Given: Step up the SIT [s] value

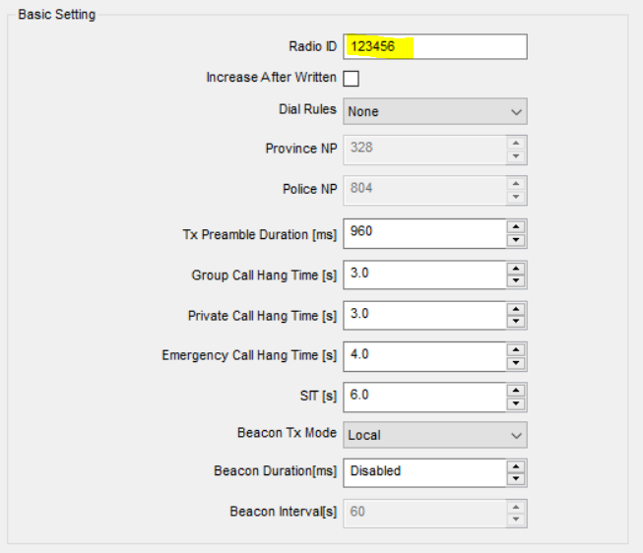Looking at the screenshot, I should click(516, 391).
